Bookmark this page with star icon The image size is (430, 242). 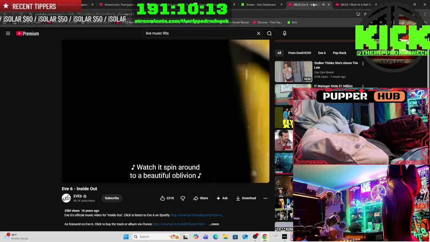coord(365,14)
